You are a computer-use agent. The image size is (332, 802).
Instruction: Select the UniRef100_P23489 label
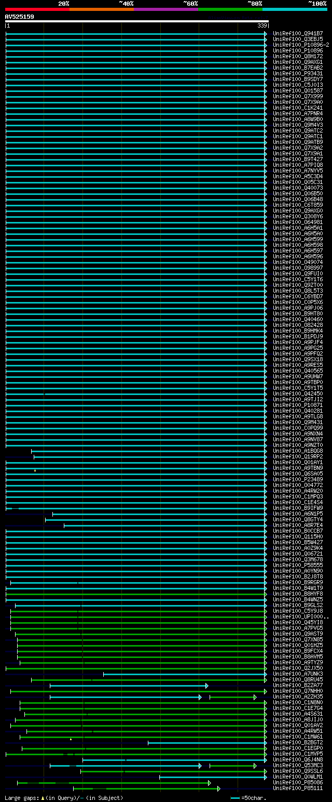297,479
